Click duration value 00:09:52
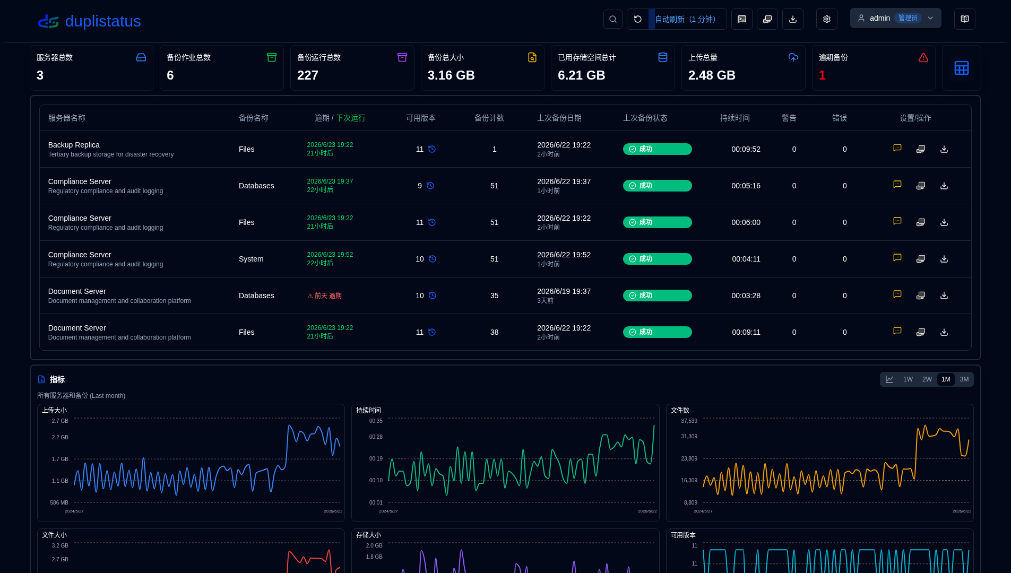Screen dimensions: 1011x573 tap(746, 149)
